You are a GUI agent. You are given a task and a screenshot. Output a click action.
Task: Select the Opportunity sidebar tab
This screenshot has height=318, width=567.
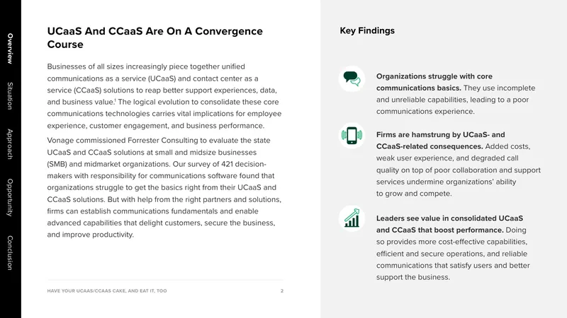[x=10, y=197]
